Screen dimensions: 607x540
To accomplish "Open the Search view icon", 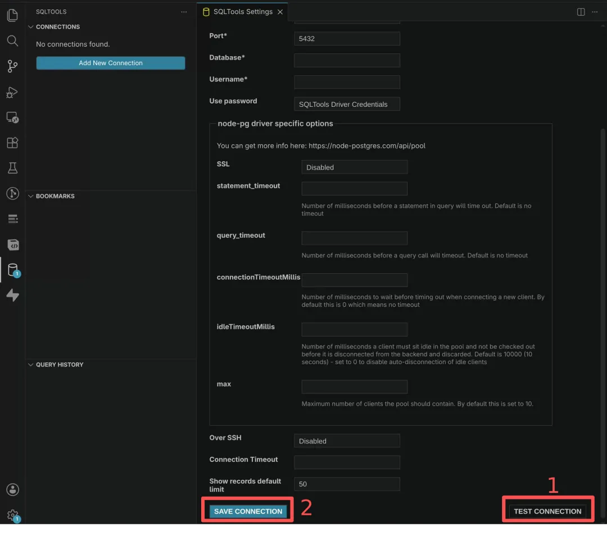I will [12, 40].
